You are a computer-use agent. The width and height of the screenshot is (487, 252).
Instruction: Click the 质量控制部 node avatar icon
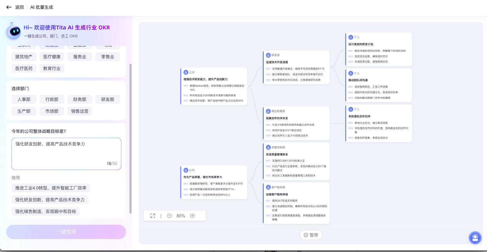[x=268, y=147]
